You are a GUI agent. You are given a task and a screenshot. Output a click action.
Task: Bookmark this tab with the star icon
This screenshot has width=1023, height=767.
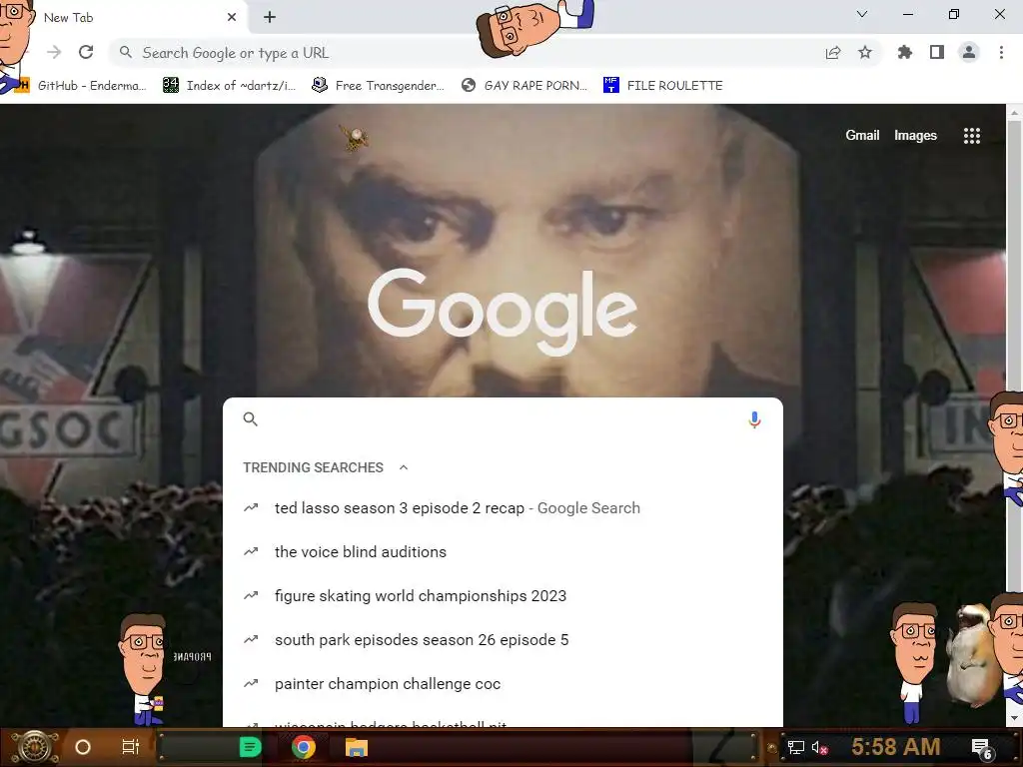point(865,53)
